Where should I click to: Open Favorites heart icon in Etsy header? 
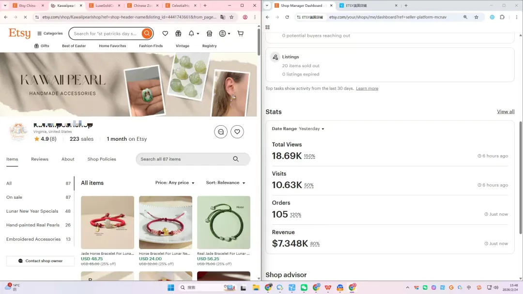point(165,33)
